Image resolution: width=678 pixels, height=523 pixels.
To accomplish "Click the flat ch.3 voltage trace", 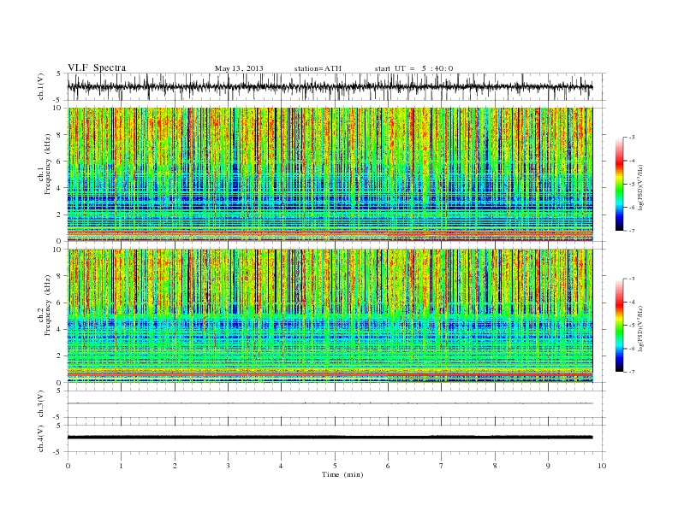I will pos(330,403).
